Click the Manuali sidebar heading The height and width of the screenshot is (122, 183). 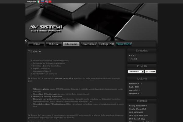click(x=142, y=101)
